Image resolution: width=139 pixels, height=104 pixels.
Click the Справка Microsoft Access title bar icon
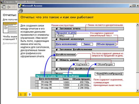[x=2, y=2]
